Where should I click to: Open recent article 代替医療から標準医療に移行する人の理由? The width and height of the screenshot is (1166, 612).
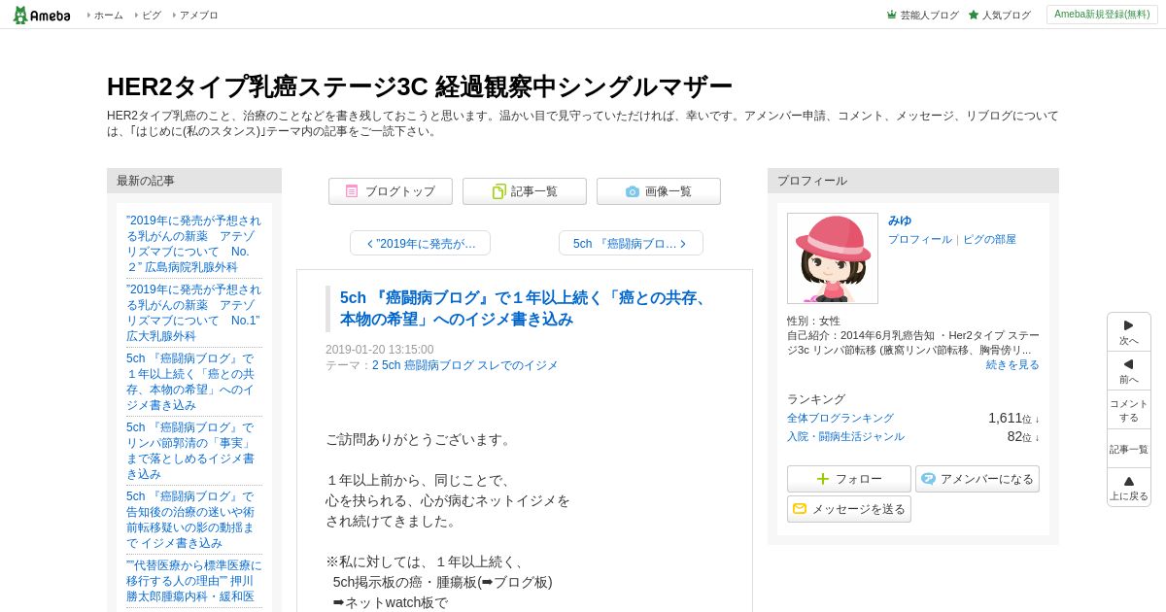[x=193, y=581]
